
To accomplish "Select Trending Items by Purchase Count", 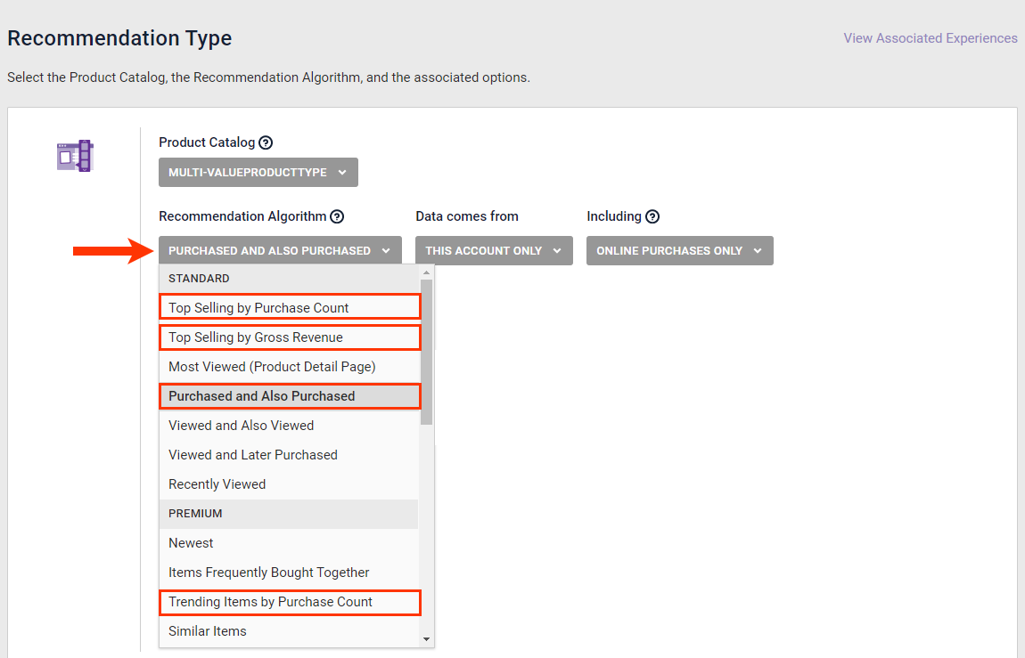I will [289, 602].
